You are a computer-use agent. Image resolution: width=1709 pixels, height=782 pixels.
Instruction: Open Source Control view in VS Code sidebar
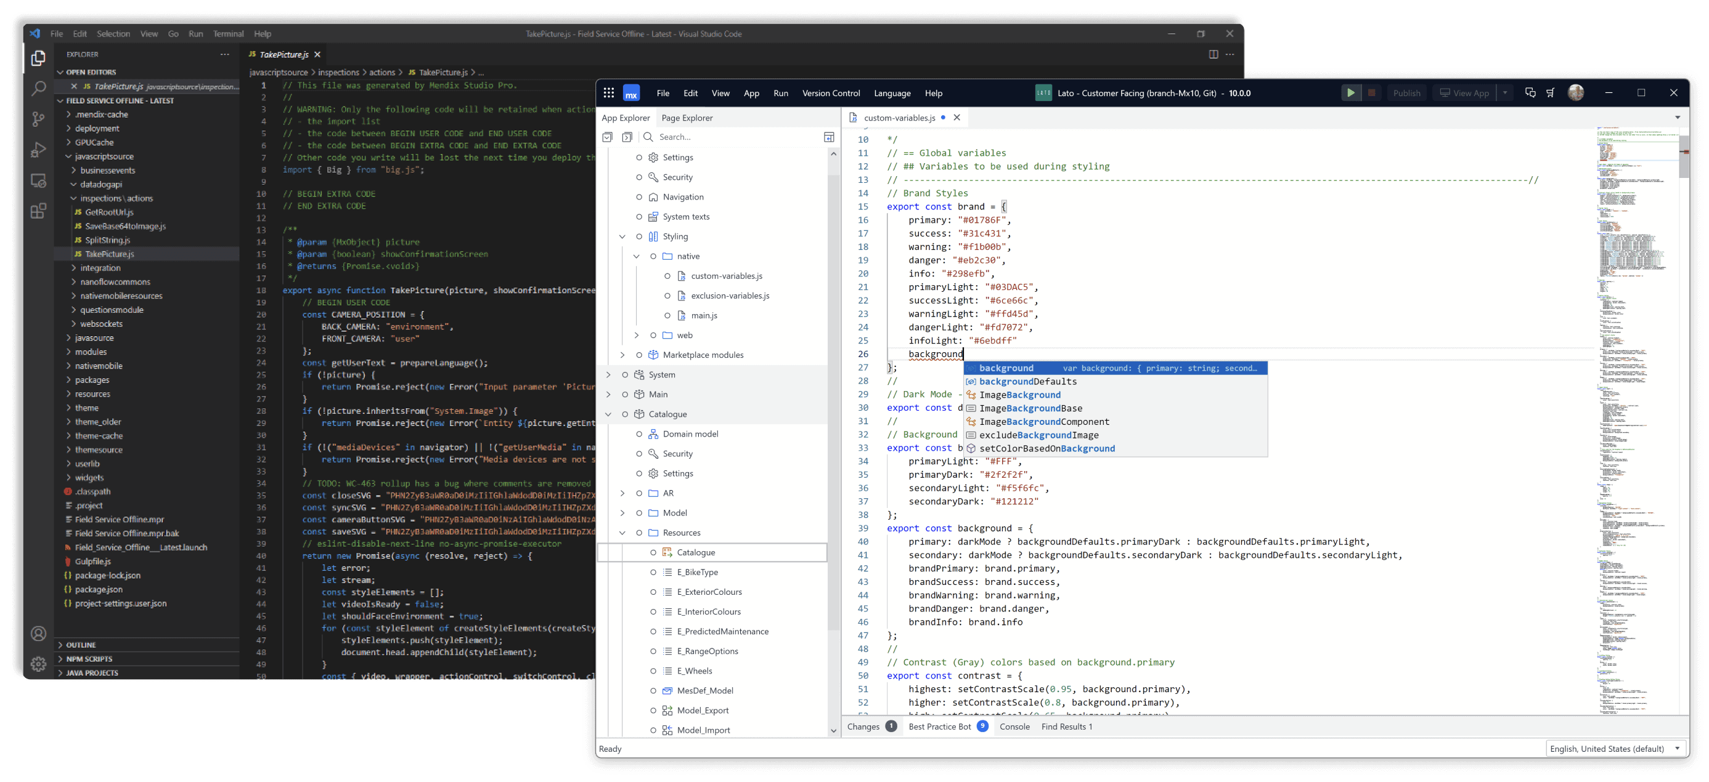click(38, 119)
